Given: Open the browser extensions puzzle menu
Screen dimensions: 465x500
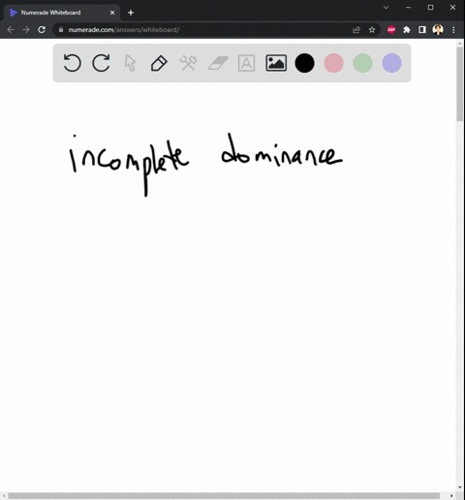Looking at the screenshot, I should 407,30.
